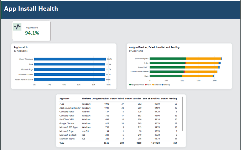Click the table's vertical scrollbar thumb
This screenshot has height=150, width=241.
[183, 114]
